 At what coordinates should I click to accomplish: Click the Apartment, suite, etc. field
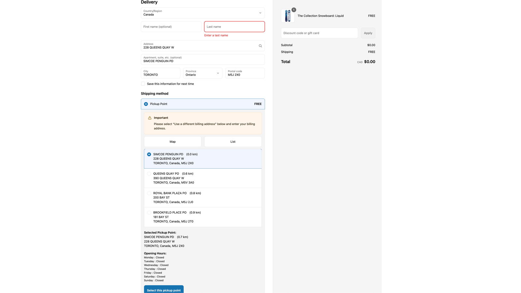click(x=203, y=60)
